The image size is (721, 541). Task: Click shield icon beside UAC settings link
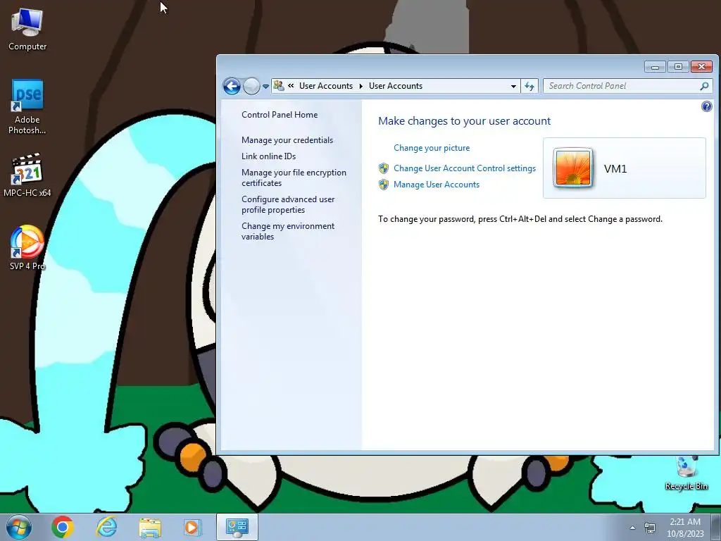coord(384,168)
